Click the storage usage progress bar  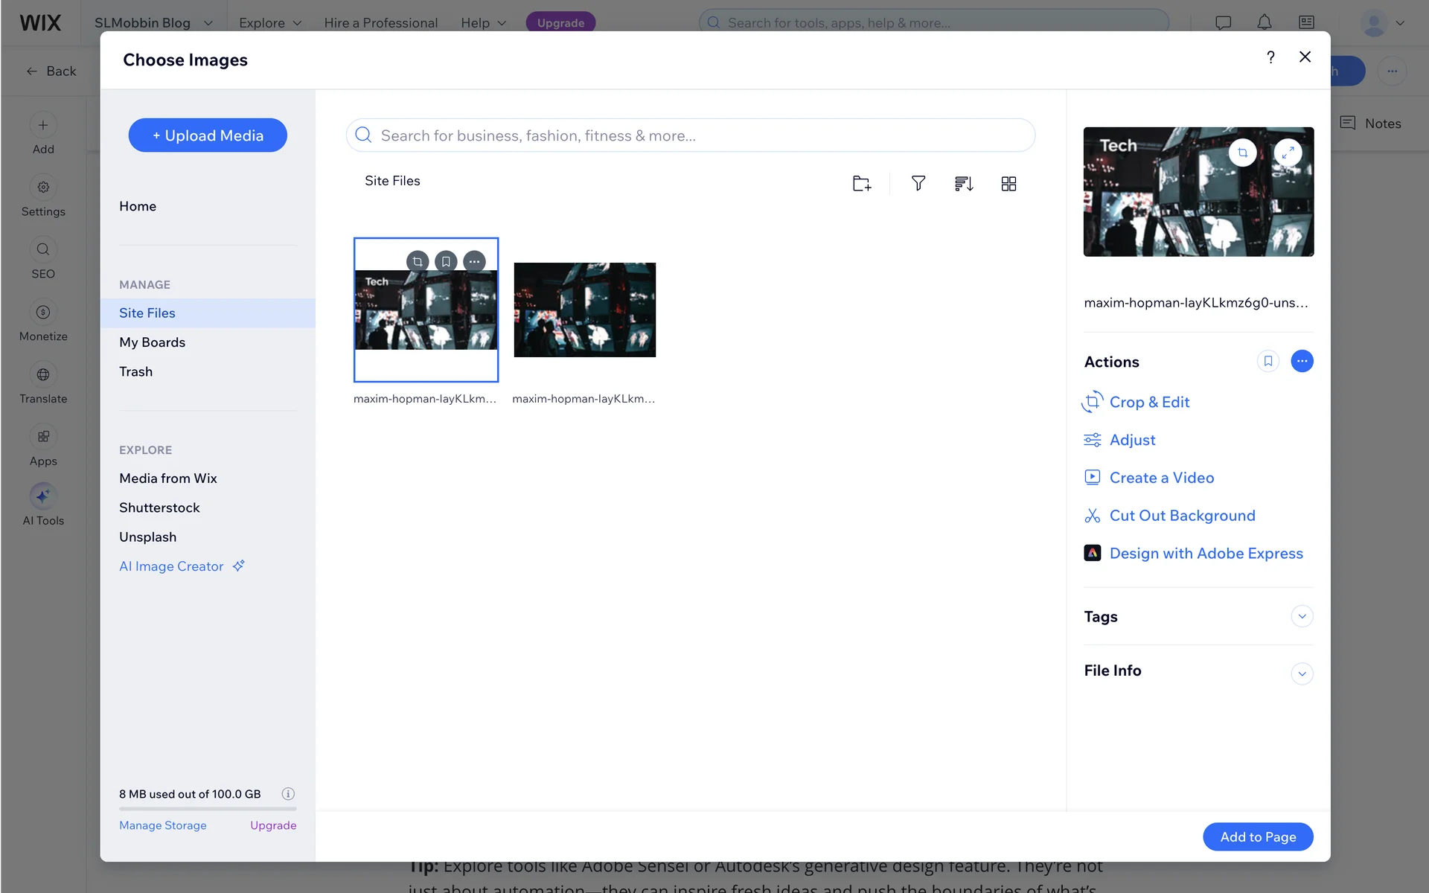tap(208, 809)
